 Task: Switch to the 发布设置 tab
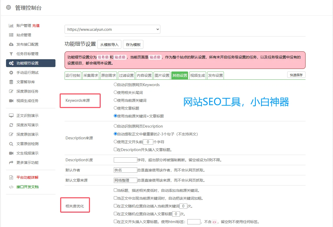(x=215, y=75)
